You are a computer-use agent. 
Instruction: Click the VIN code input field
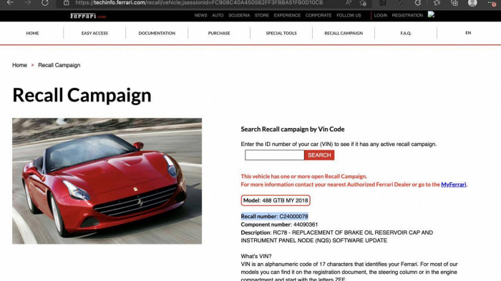pos(274,155)
